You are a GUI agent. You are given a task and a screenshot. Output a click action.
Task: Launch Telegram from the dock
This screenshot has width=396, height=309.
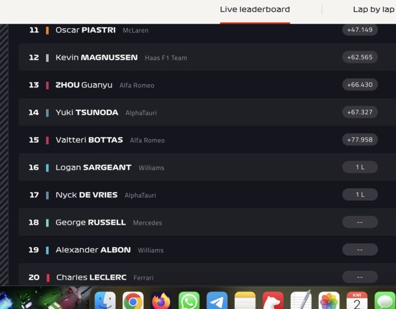(x=217, y=300)
